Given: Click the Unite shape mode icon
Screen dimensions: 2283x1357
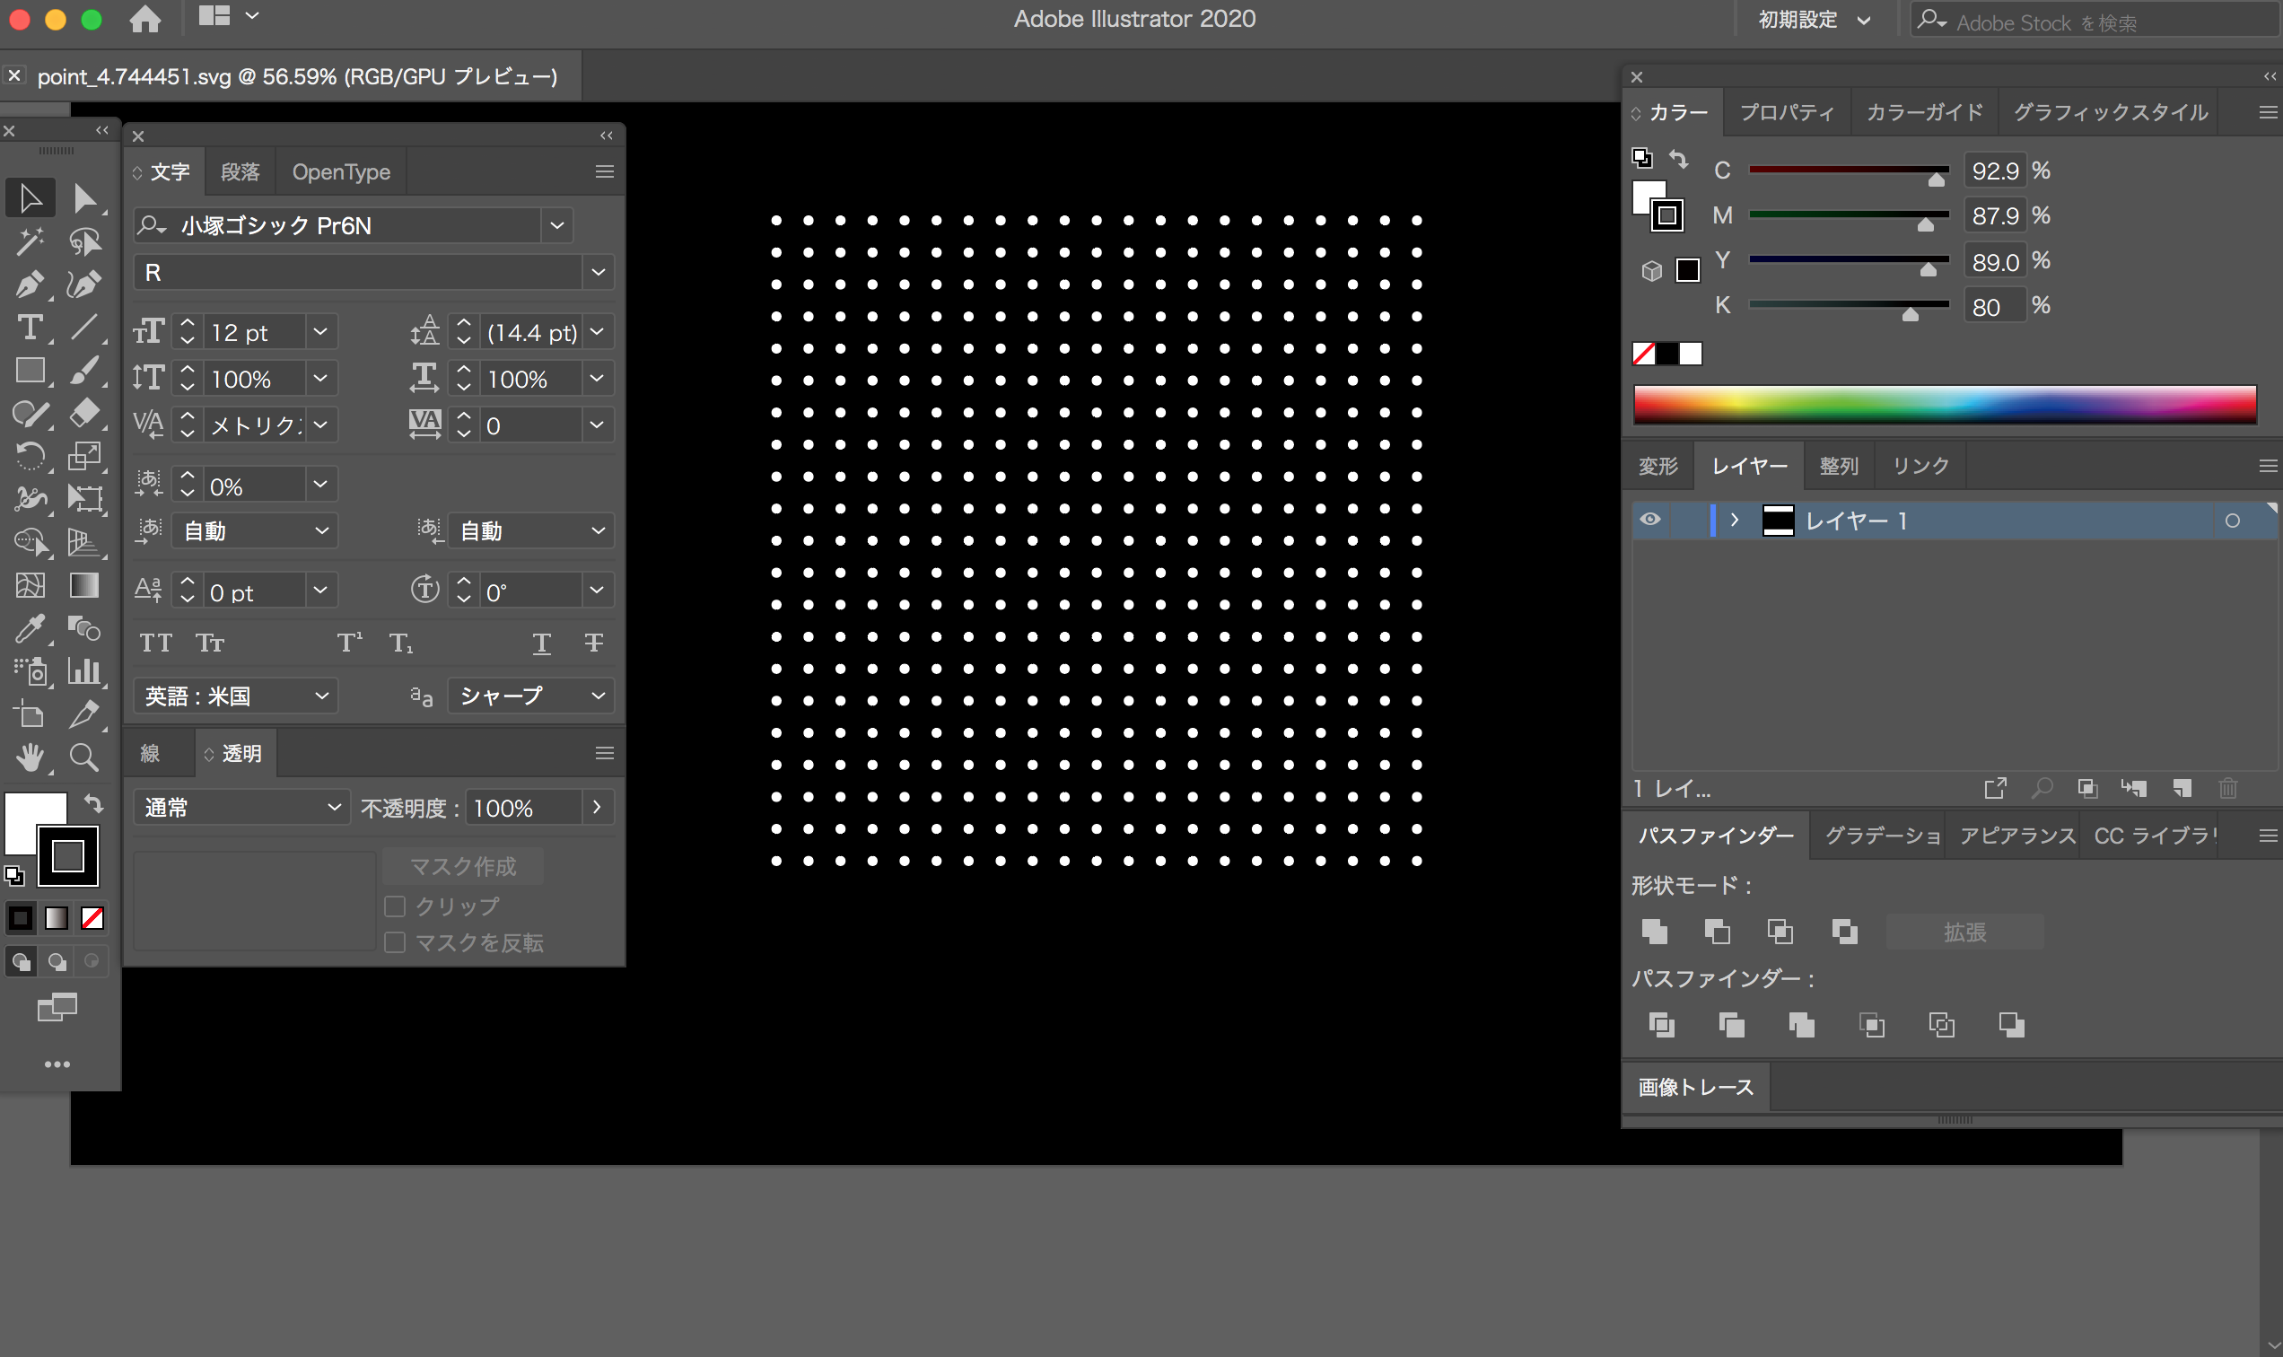Looking at the screenshot, I should click(1654, 932).
